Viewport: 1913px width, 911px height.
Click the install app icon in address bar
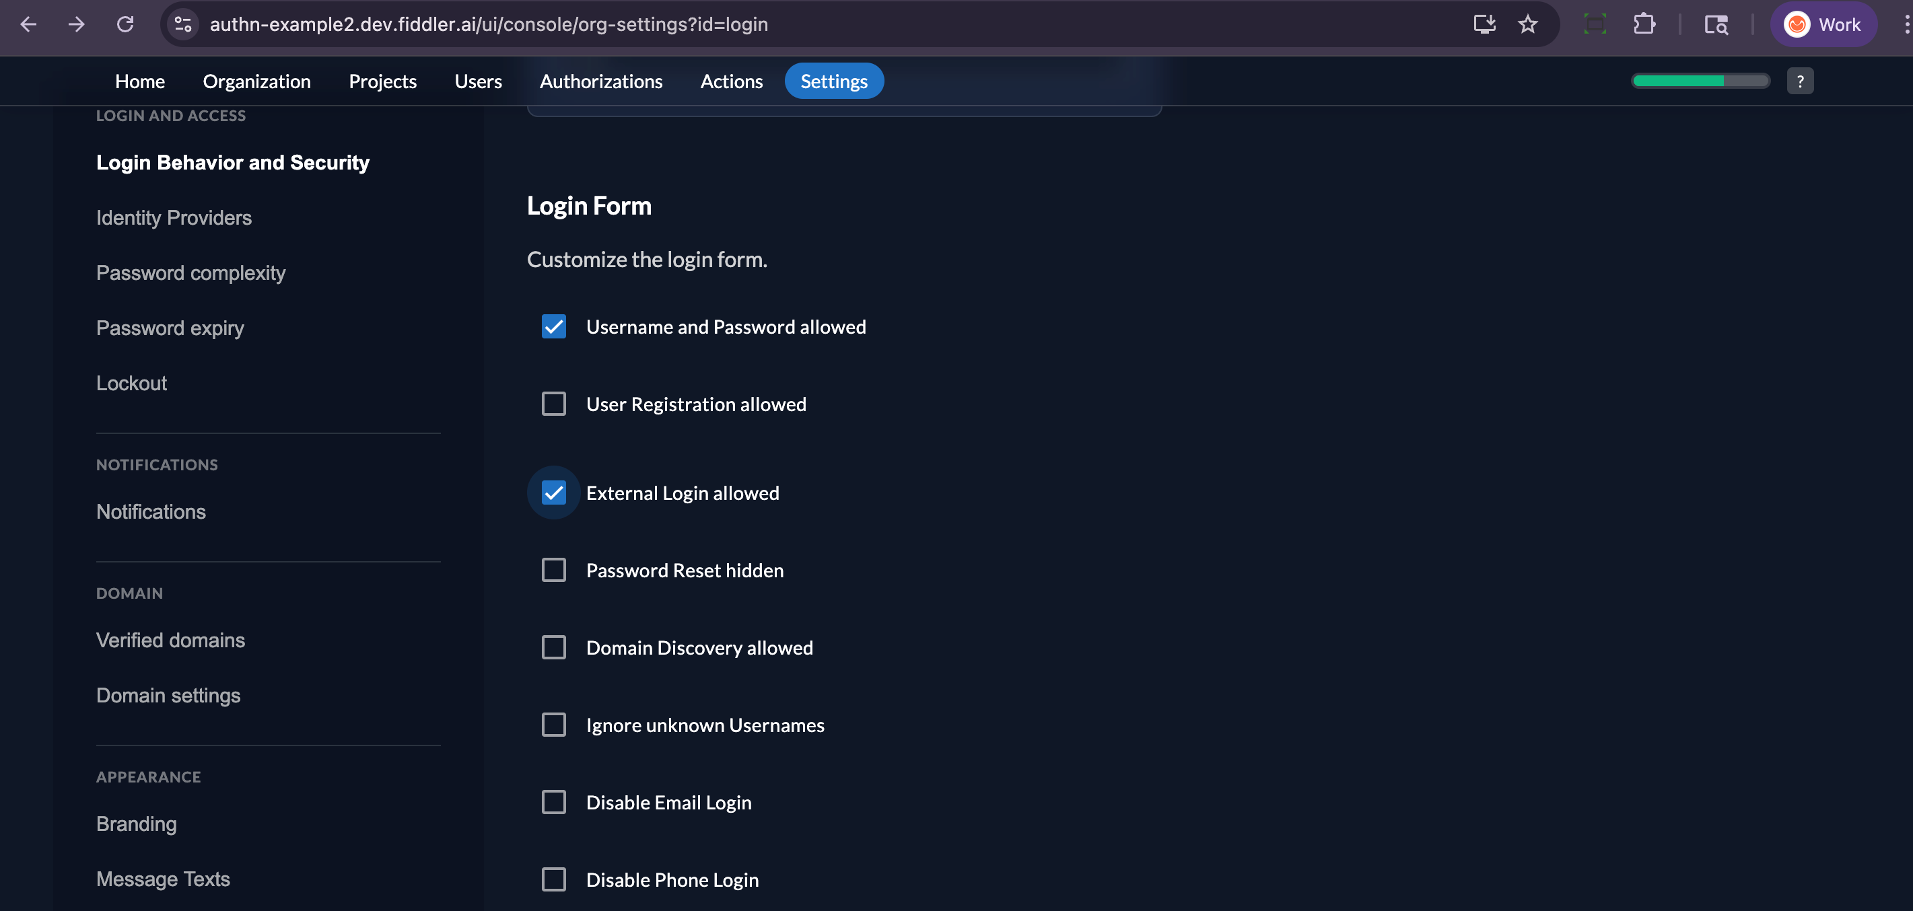[1484, 24]
